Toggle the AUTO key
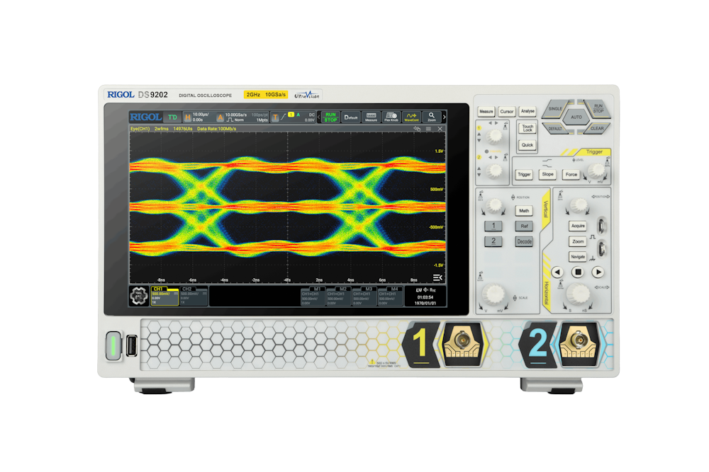709x472 pixels. 576,117
